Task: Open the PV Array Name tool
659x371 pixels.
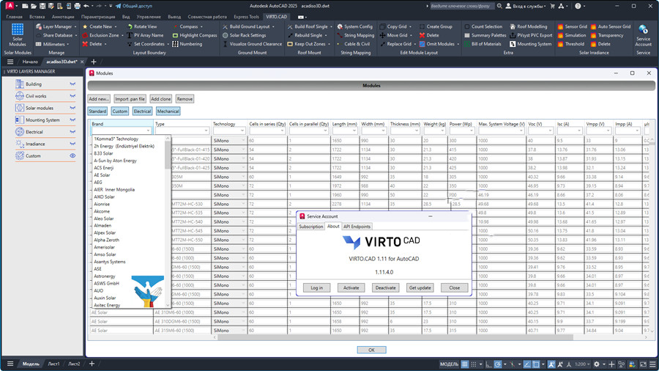Action: pyautogui.click(x=146, y=35)
